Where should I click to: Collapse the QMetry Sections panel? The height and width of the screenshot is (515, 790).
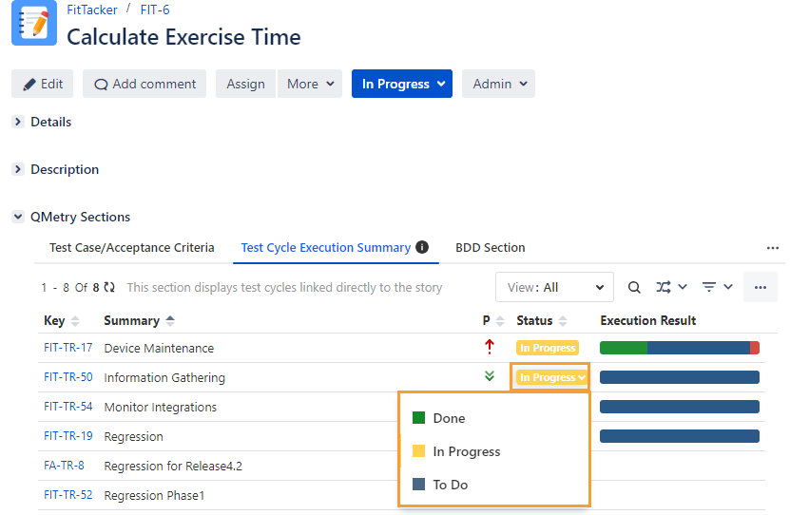(x=18, y=217)
